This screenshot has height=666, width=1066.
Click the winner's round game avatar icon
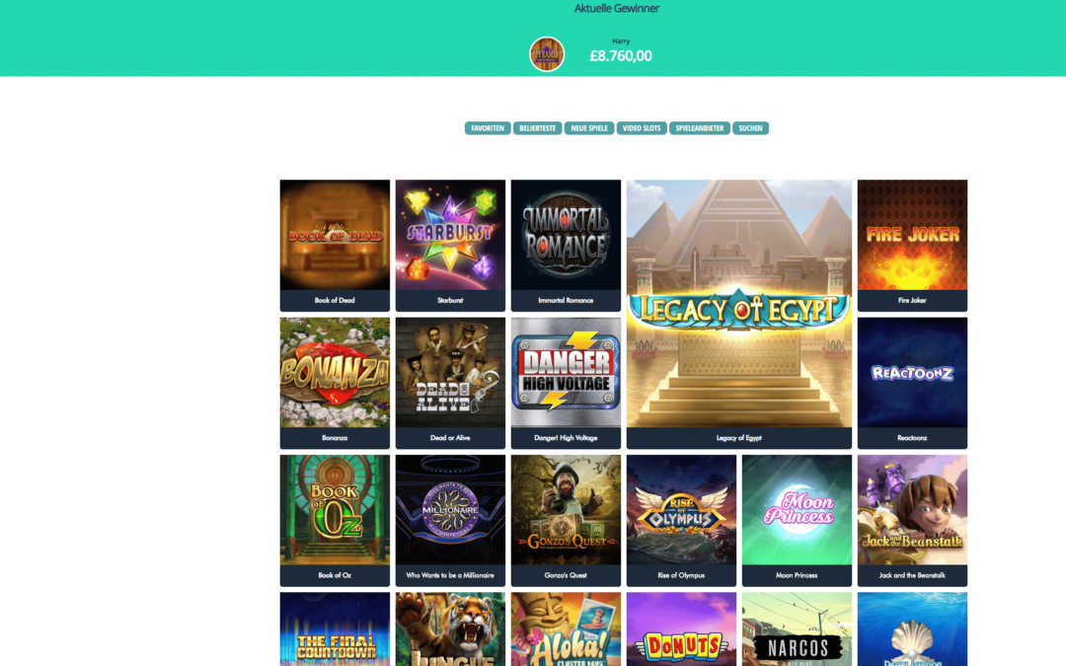coord(547,54)
